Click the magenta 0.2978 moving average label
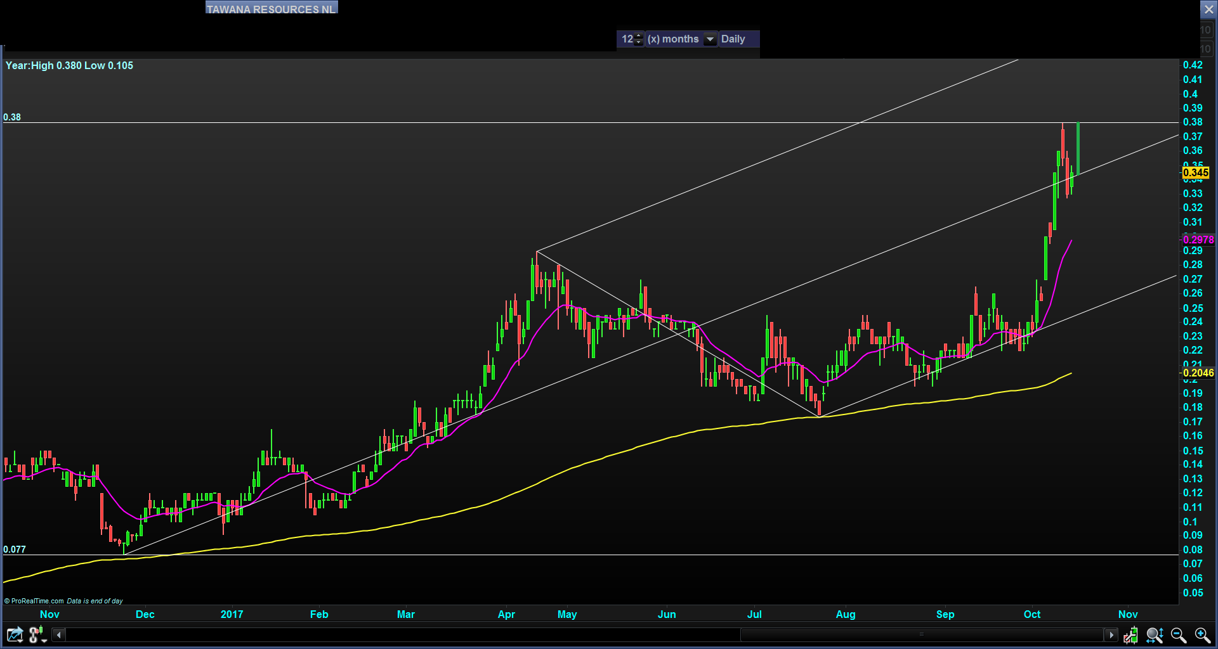The image size is (1218, 649). pos(1198,240)
